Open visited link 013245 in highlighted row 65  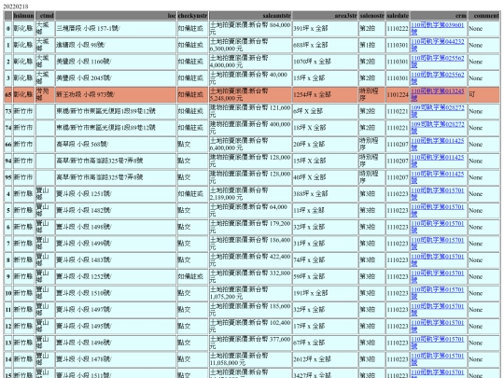click(438, 94)
